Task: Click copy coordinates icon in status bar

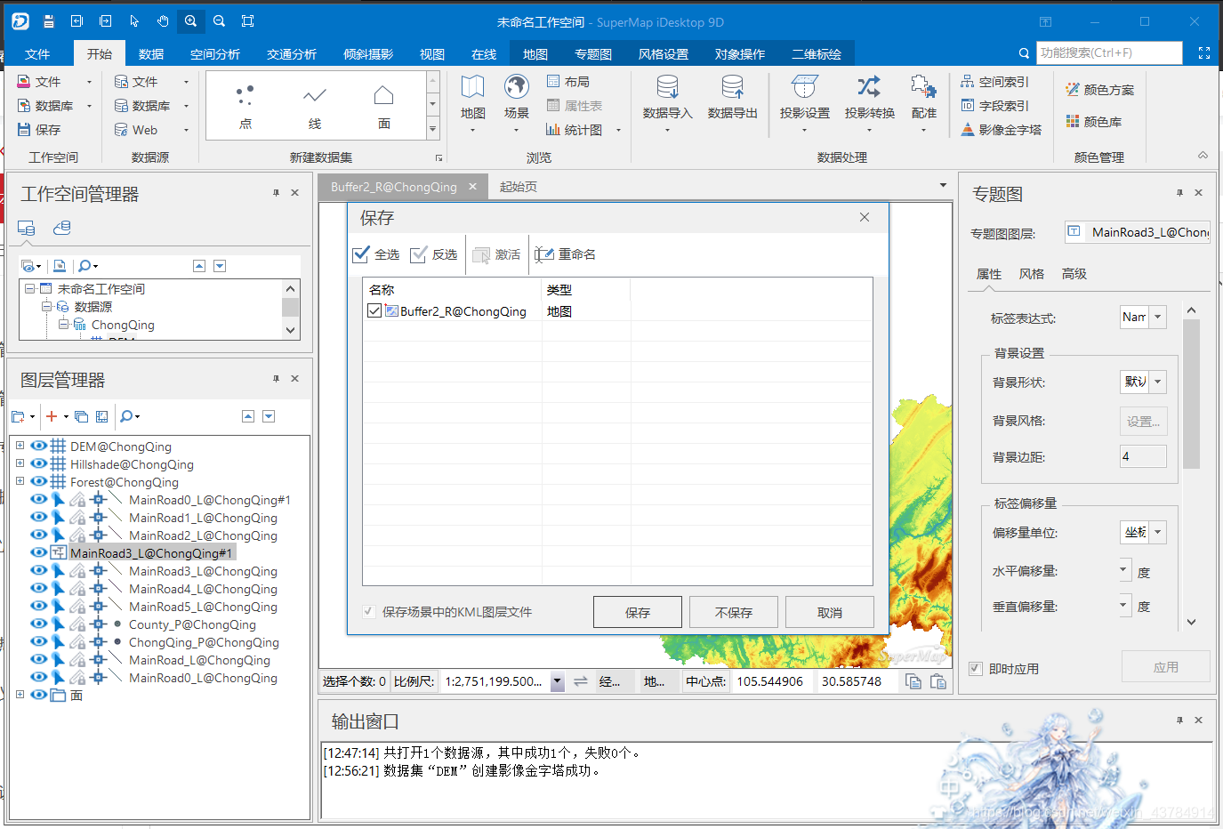Action: point(913,681)
